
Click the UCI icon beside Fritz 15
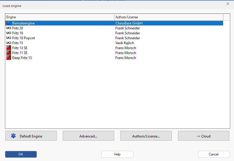pyautogui.click(x=9, y=43)
